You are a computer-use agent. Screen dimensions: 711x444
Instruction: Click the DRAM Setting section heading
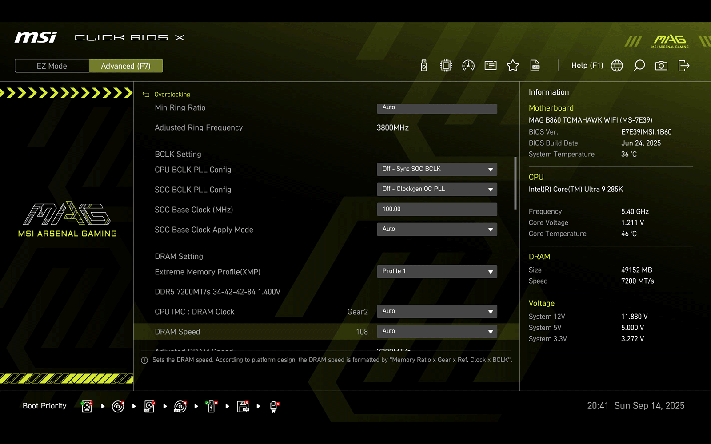point(179,256)
